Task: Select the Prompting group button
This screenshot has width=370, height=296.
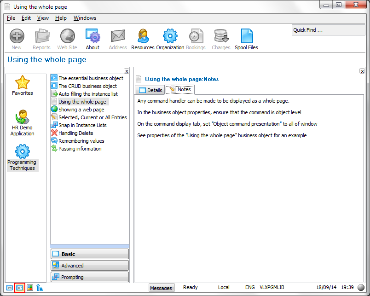Action: (x=90, y=277)
